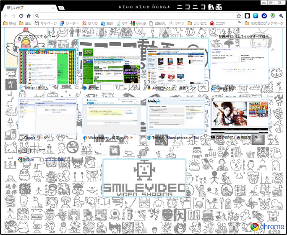The image size is (287, 235).
Task: Open the wrench settings menu
Action: [x=281, y=16]
